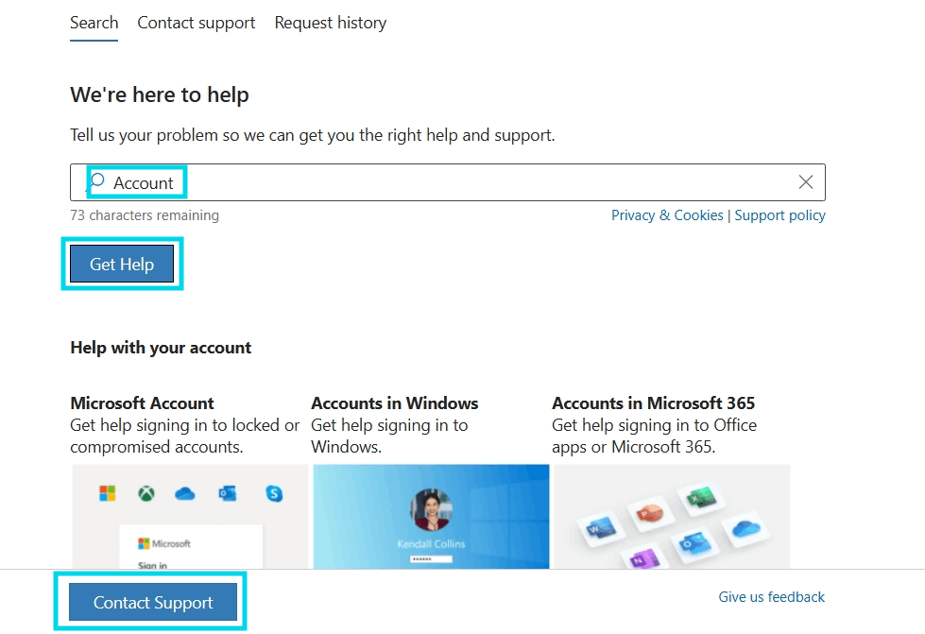Click the search magnifier icon in the search box
Image resolution: width=925 pixels, height=634 pixels.
(98, 181)
